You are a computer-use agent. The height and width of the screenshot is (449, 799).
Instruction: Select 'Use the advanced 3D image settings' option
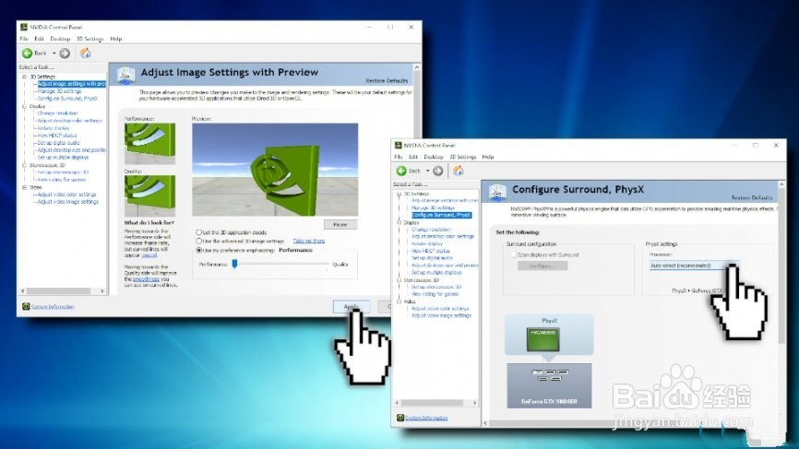tap(198, 241)
